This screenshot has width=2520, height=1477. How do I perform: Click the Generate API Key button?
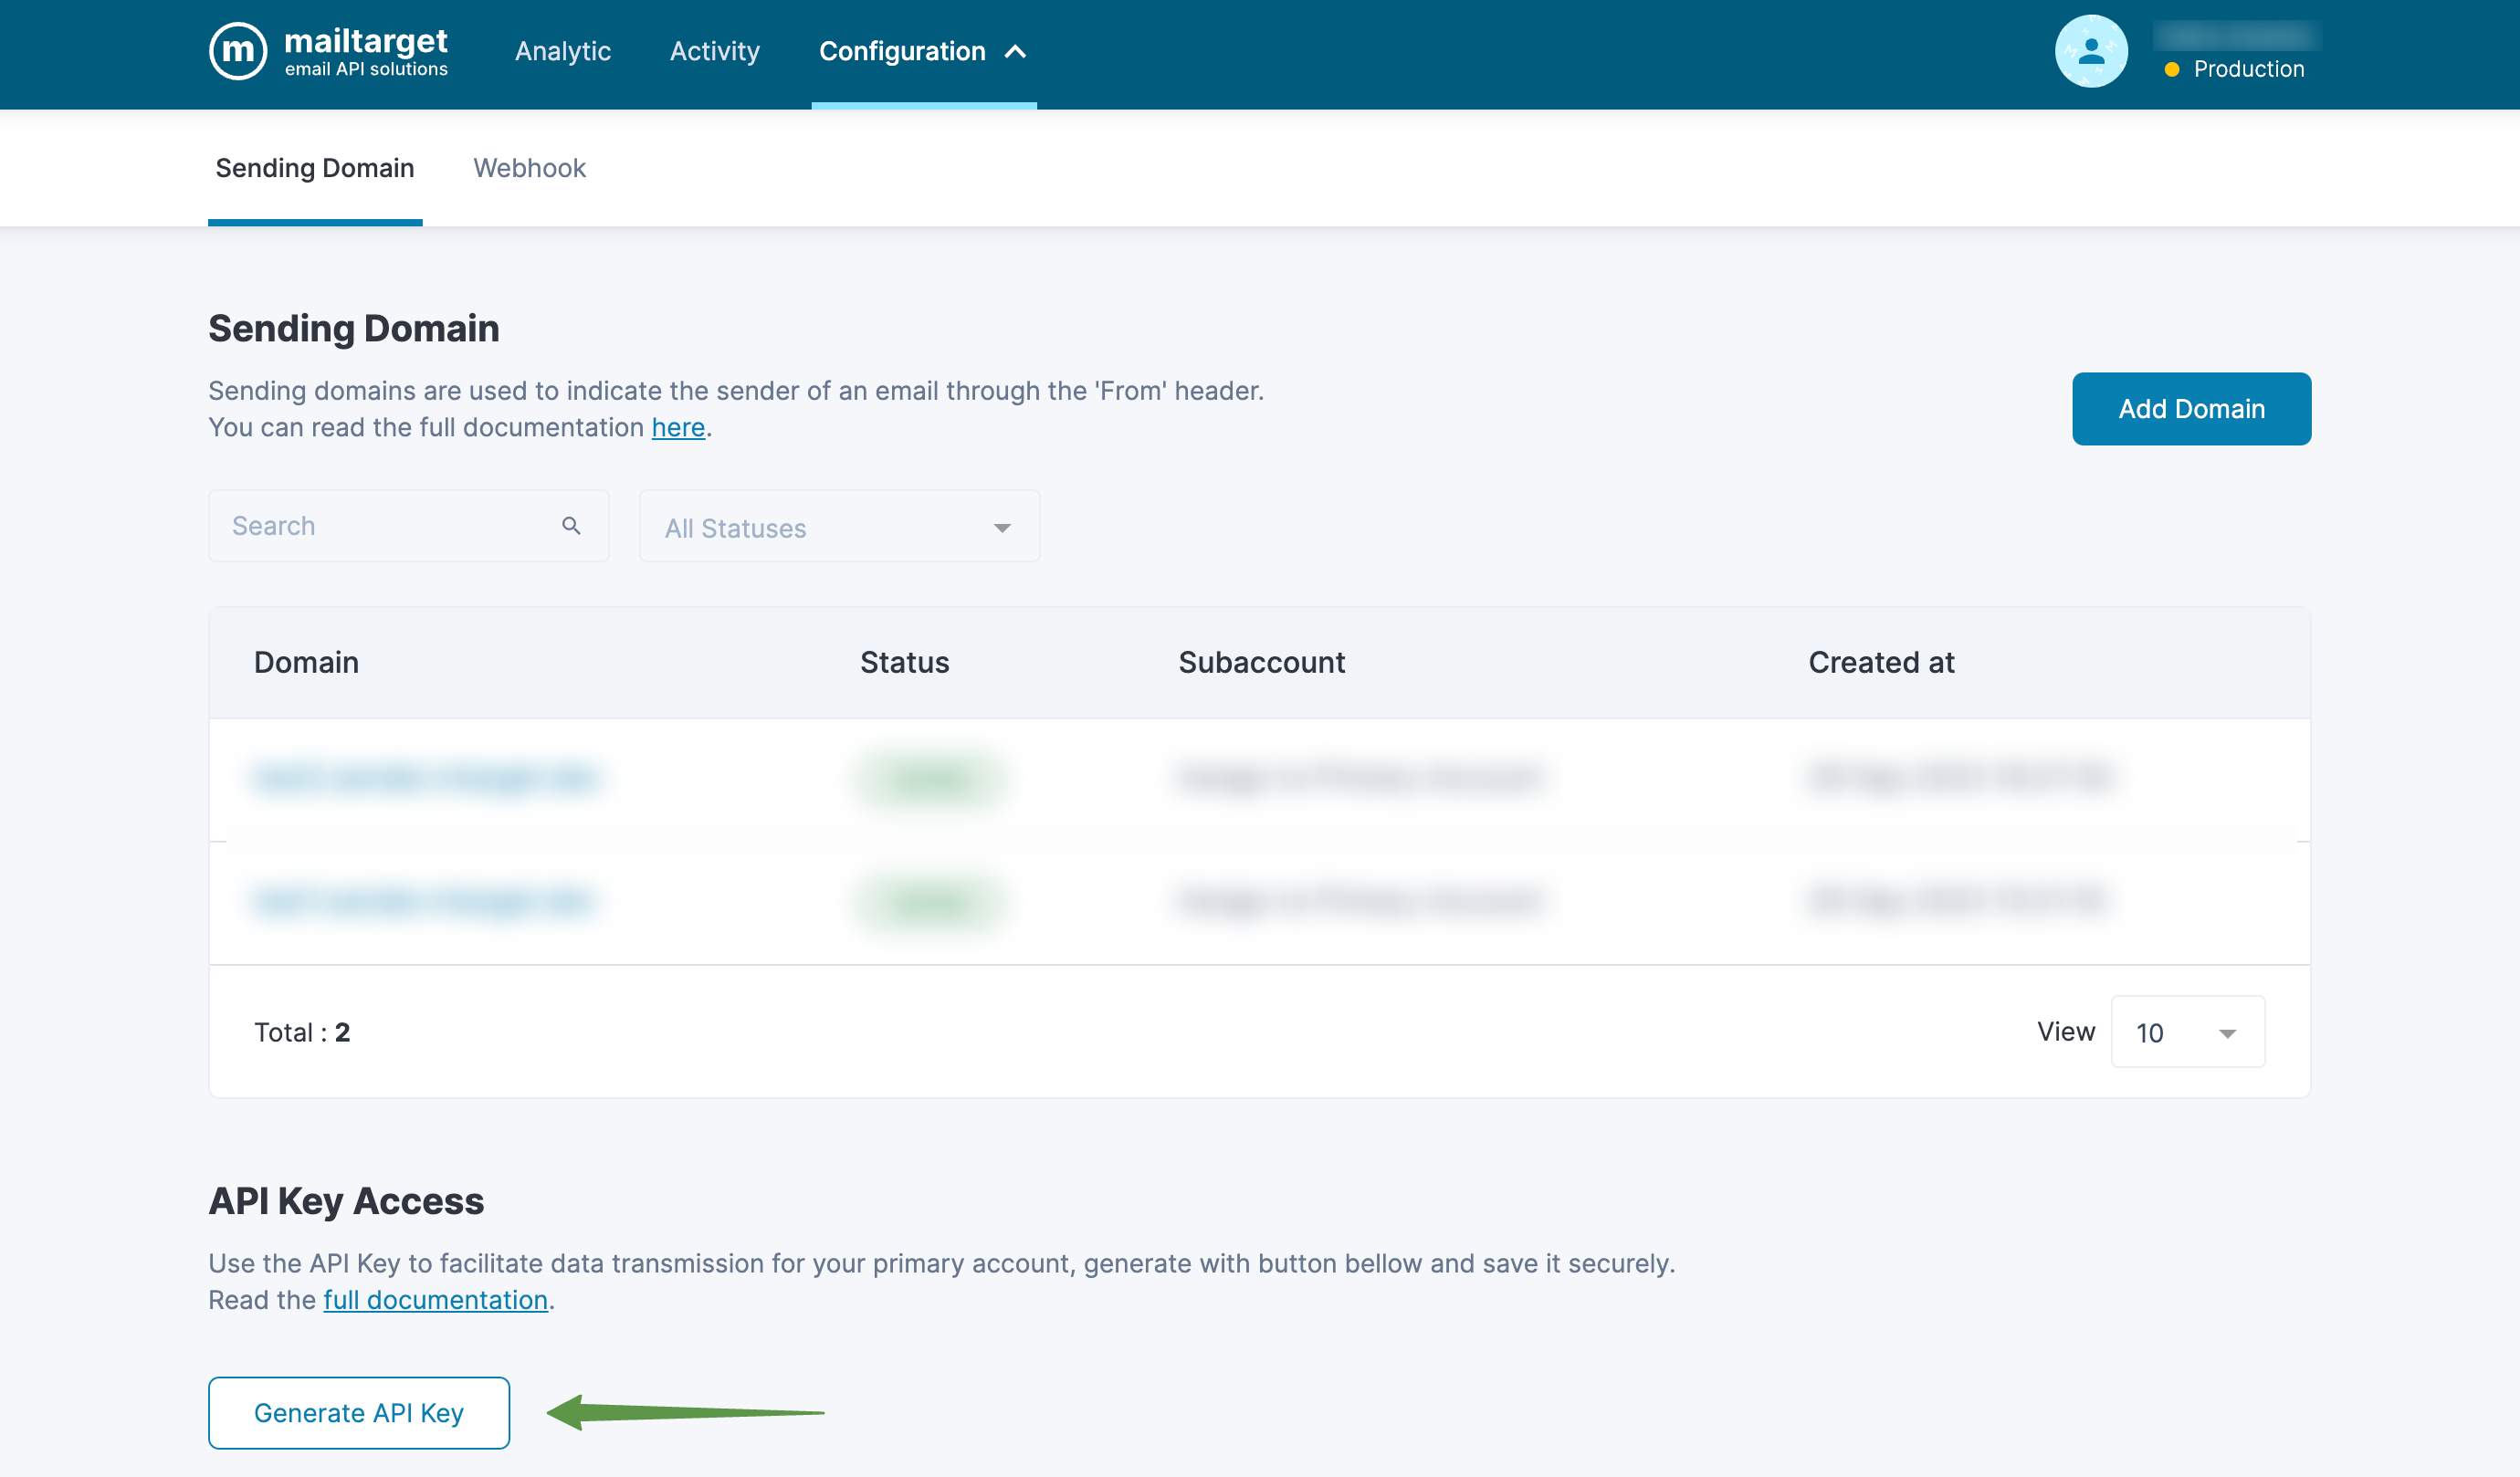click(359, 1412)
